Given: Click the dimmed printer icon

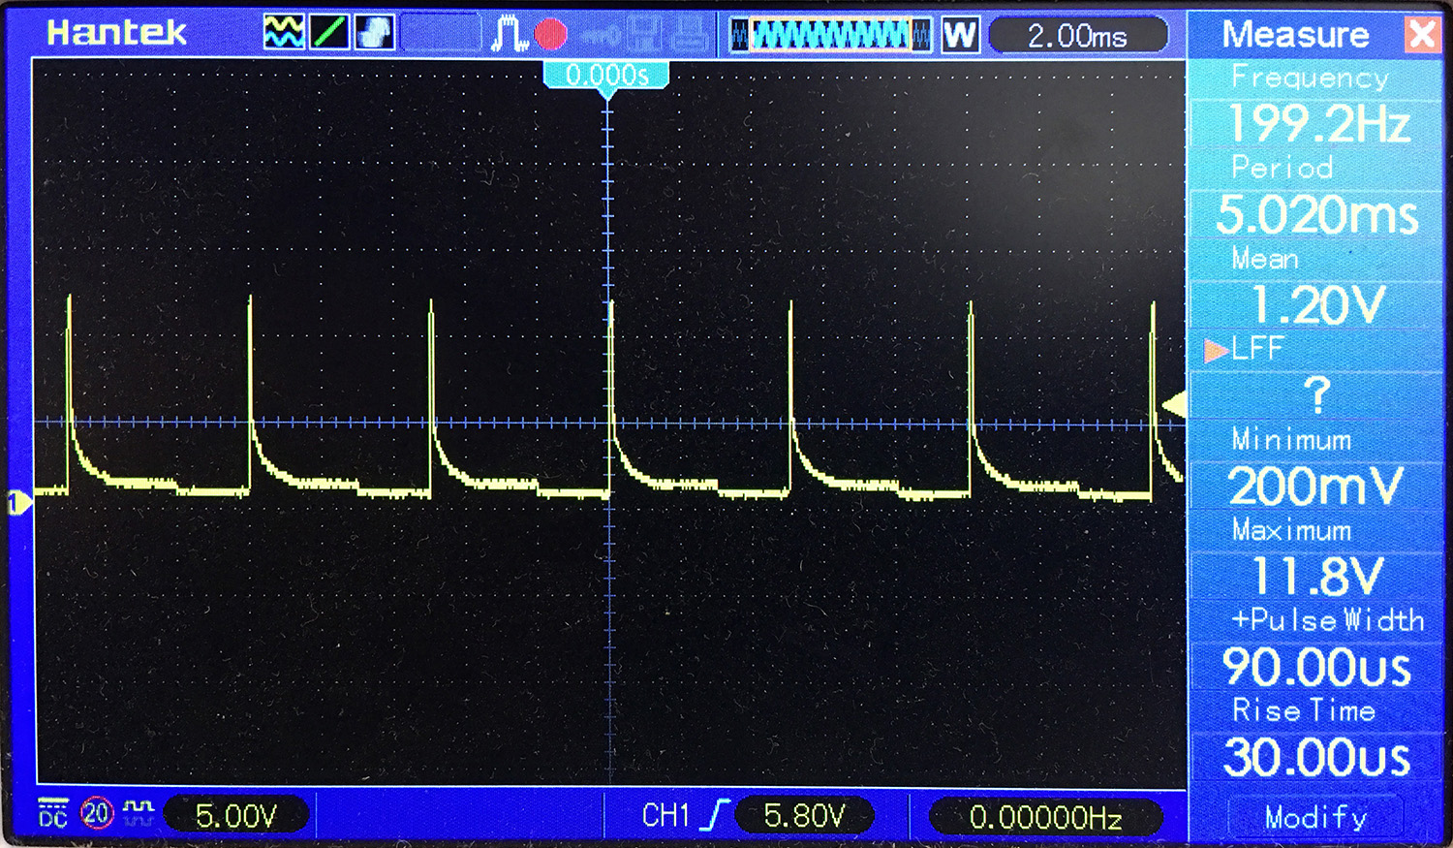Looking at the screenshot, I should tap(689, 34).
